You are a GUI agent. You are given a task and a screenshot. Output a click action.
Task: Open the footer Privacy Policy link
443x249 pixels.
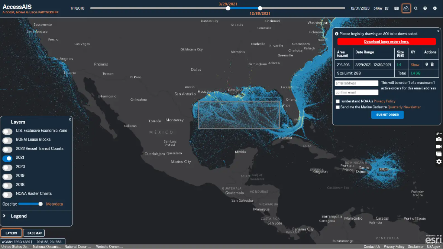tap(394, 247)
